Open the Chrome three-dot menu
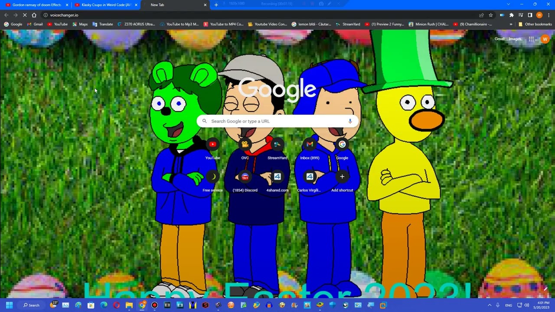Image resolution: width=555 pixels, height=312 pixels. [548, 15]
